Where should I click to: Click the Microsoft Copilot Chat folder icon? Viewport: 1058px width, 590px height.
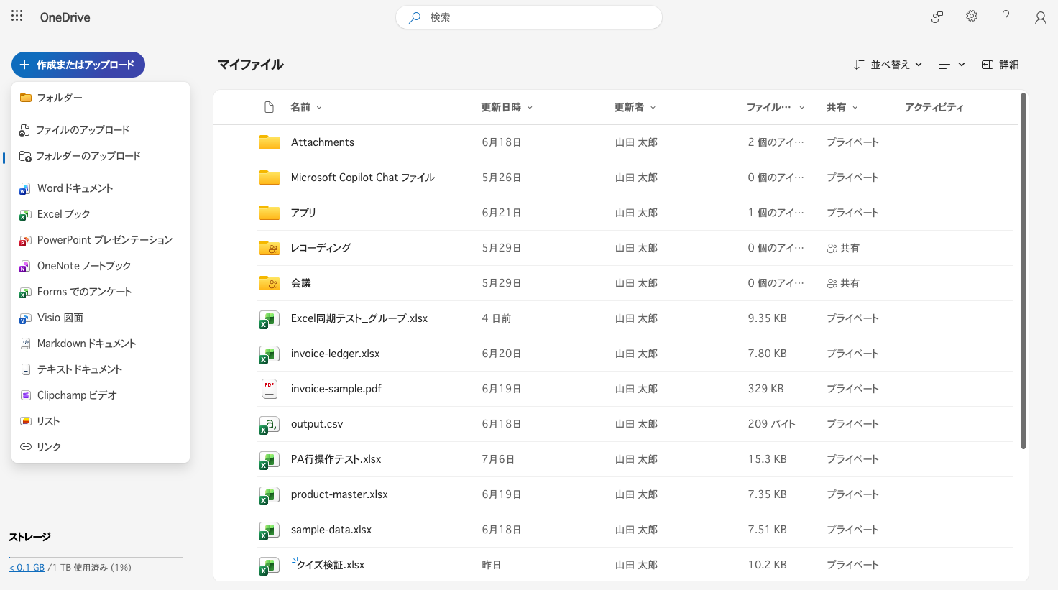point(270,178)
